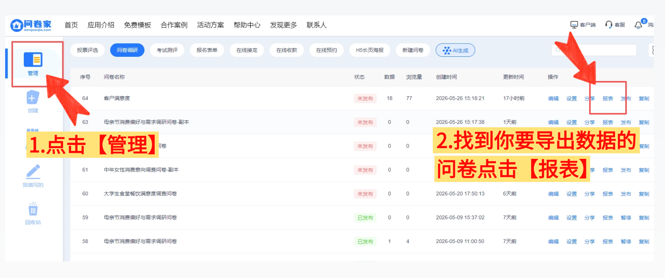This screenshot has height=278, width=665.
Task: Open 合作案例 in top navigation
Action: [174, 25]
